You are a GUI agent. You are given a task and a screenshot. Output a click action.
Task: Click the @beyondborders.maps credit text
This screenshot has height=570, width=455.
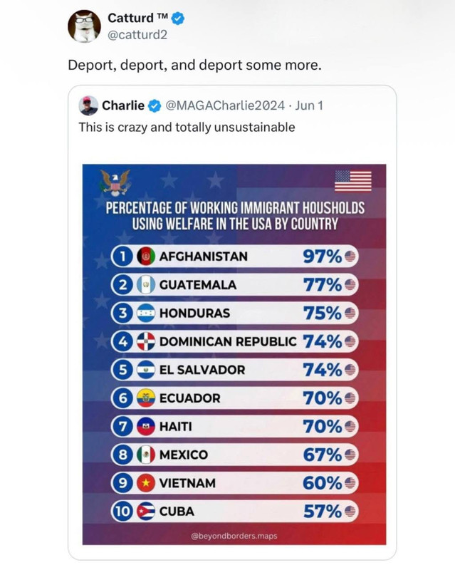234,536
